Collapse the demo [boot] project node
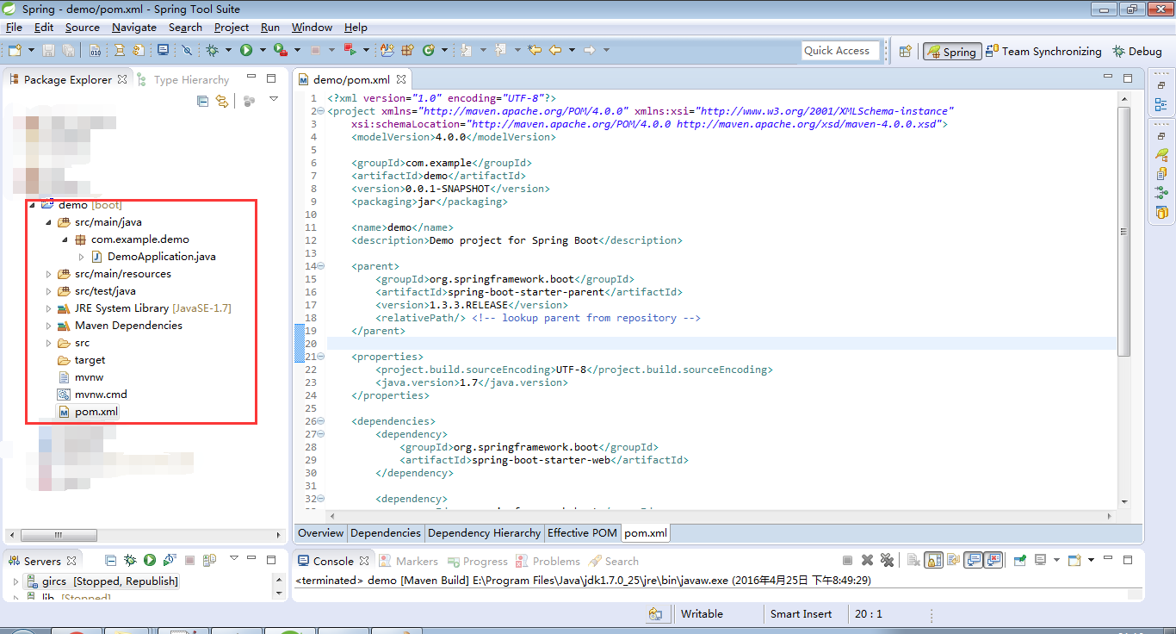This screenshot has width=1176, height=634. pos(33,205)
